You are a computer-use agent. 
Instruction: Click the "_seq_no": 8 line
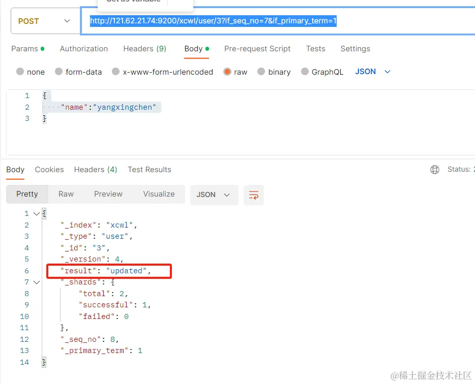pos(90,339)
